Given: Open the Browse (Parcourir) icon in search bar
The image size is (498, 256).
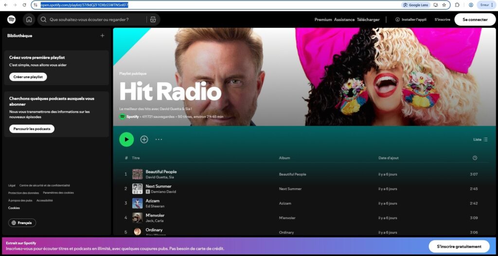Looking at the screenshot, I should point(153,19).
